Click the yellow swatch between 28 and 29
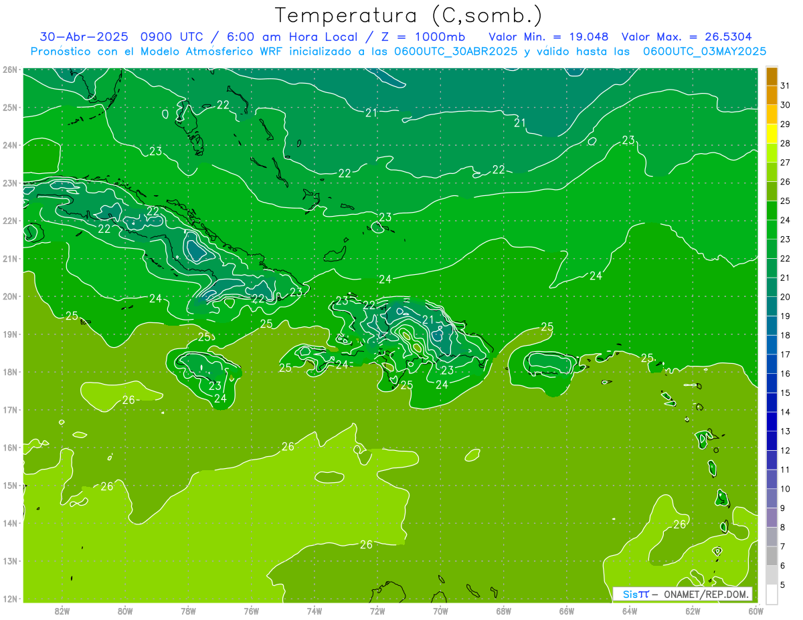 pos(772,134)
